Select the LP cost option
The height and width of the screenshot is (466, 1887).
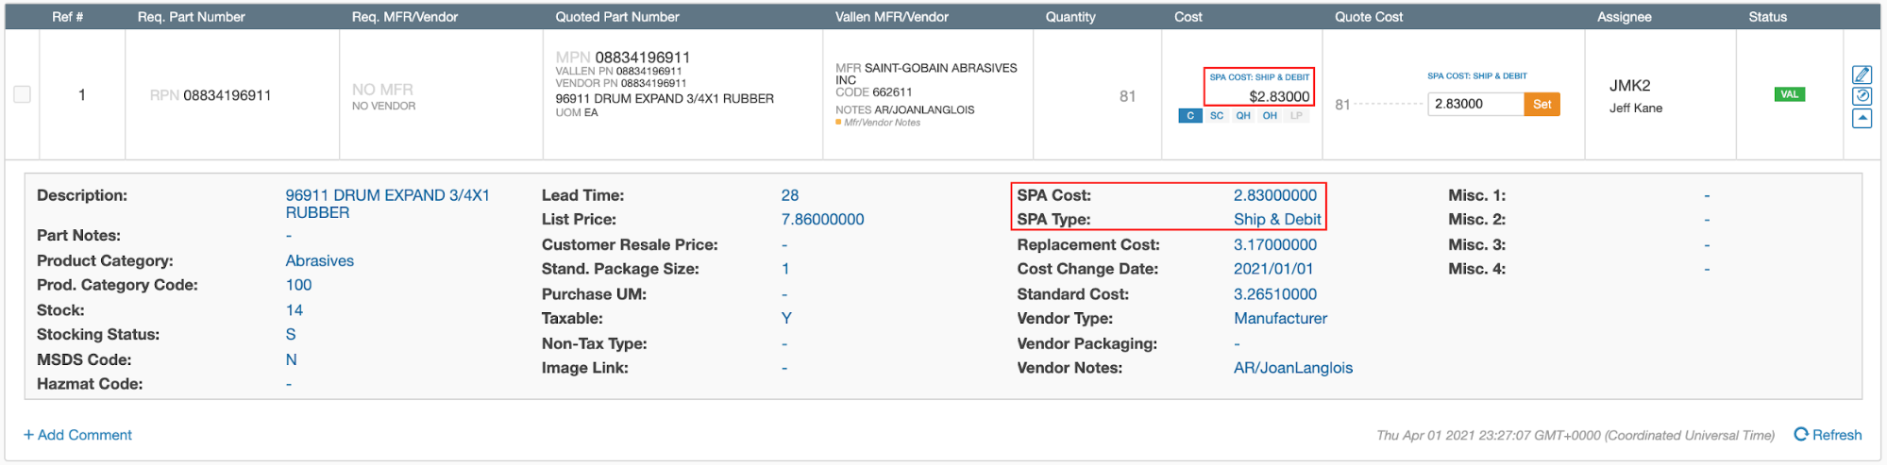pos(1296,116)
